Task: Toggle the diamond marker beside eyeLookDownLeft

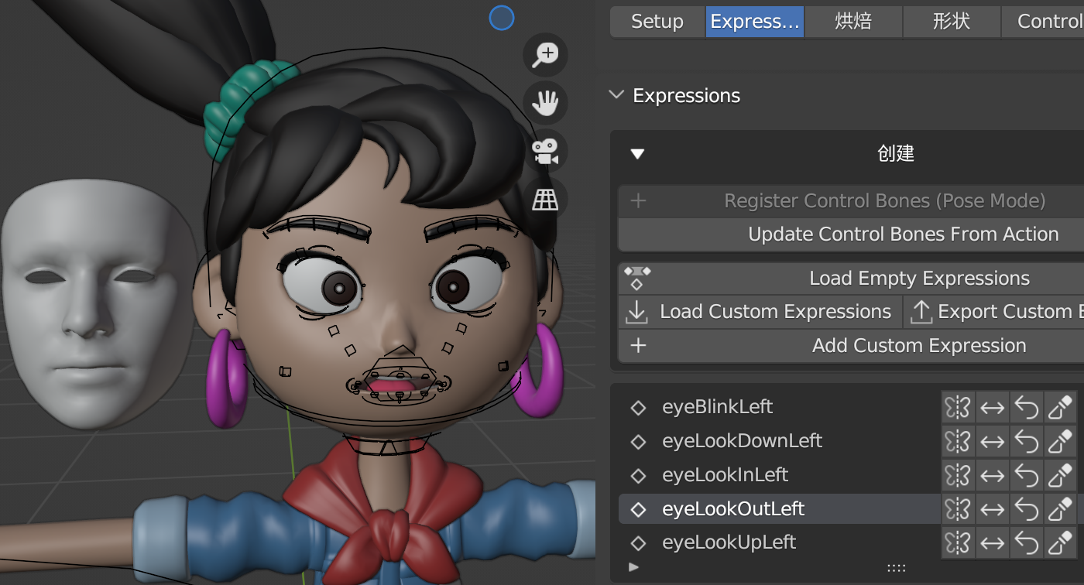Action: tap(638, 441)
